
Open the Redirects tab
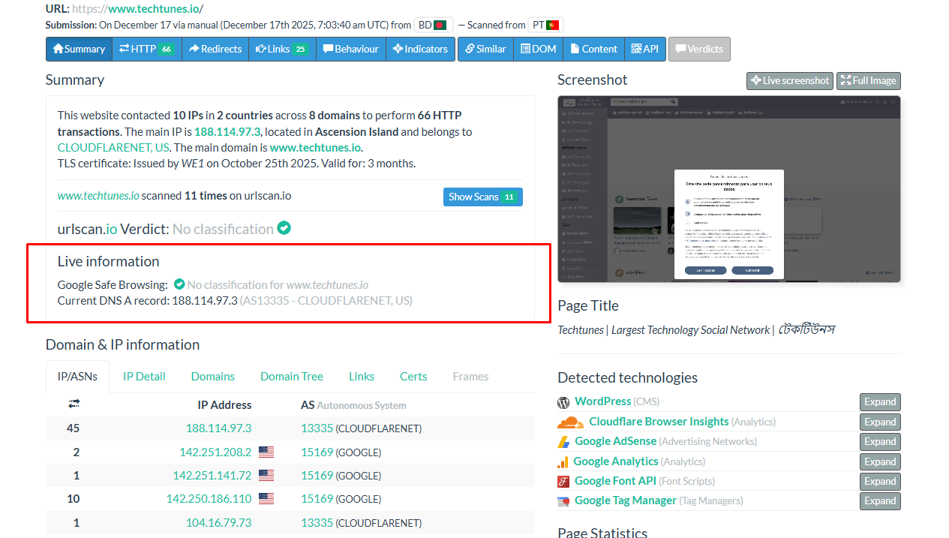tap(215, 49)
